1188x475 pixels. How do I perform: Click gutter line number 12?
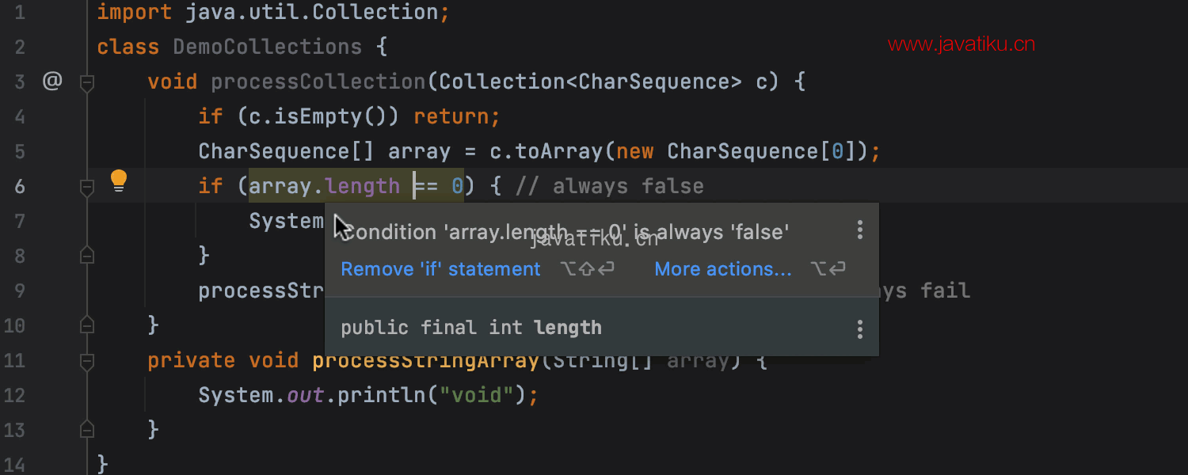[13, 395]
